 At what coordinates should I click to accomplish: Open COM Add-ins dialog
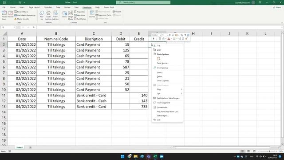click(55, 15)
